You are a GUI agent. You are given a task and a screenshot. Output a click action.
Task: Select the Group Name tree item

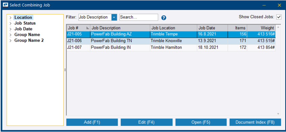pos(27,35)
